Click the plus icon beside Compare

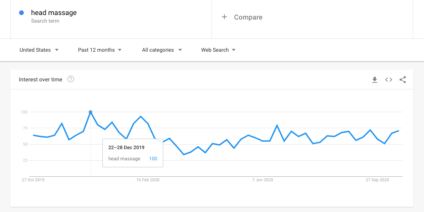(x=224, y=17)
